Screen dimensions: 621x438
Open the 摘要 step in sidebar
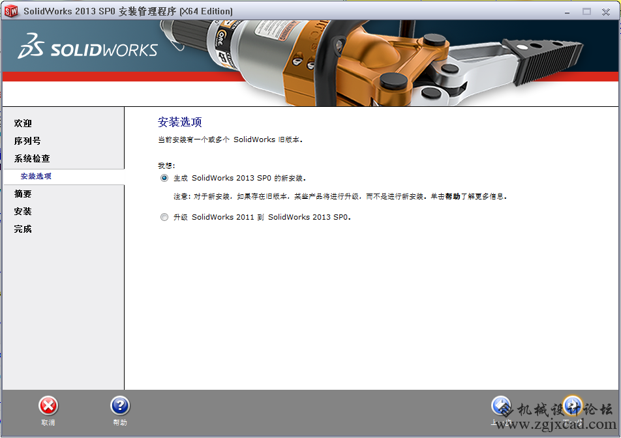tap(23, 194)
